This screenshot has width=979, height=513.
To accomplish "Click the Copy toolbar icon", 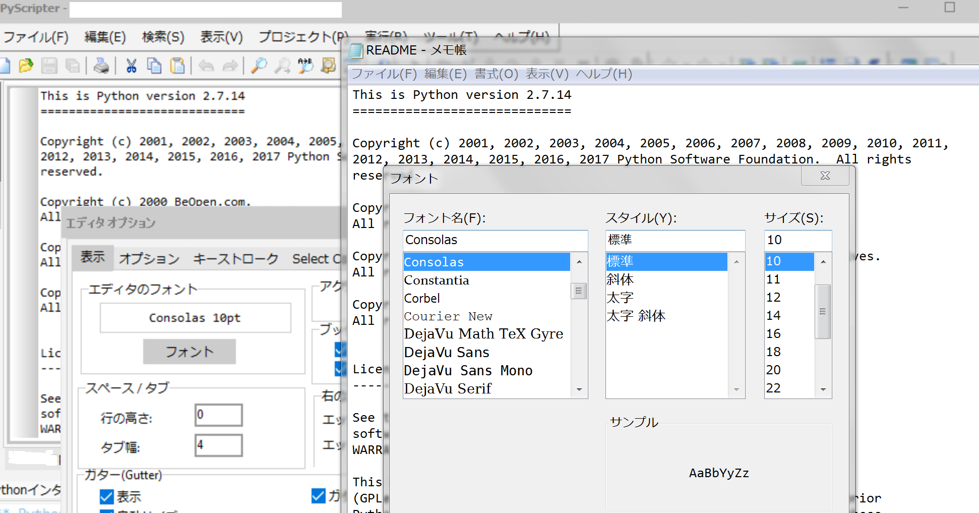I will (x=154, y=66).
